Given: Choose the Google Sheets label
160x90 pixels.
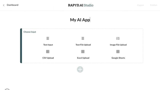Looking at the screenshot, I should click(118, 58).
